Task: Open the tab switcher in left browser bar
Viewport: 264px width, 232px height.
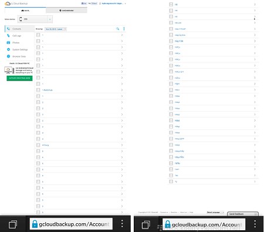Action: coord(13,224)
